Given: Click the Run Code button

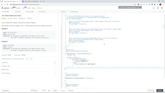Looking at the screenshot, I should click(151, 91).
